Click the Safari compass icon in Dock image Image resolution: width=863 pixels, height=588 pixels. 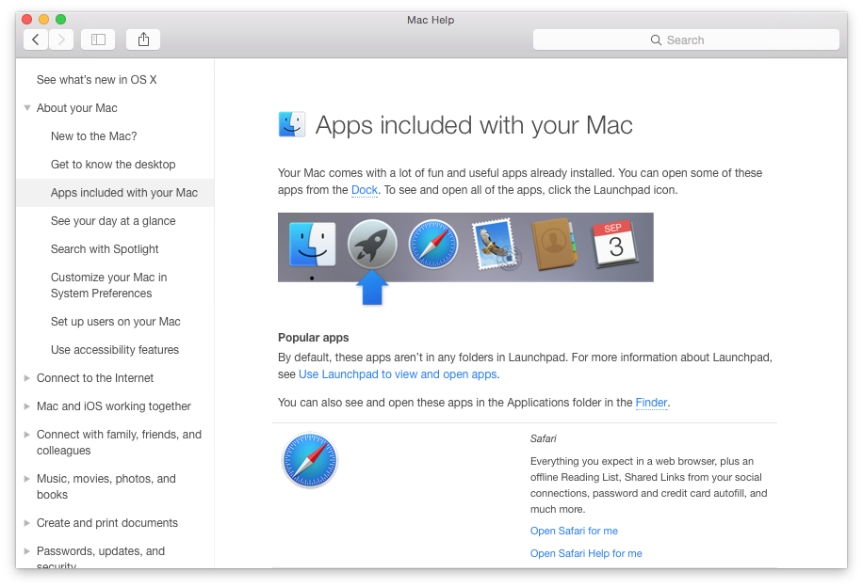(433, 244)
